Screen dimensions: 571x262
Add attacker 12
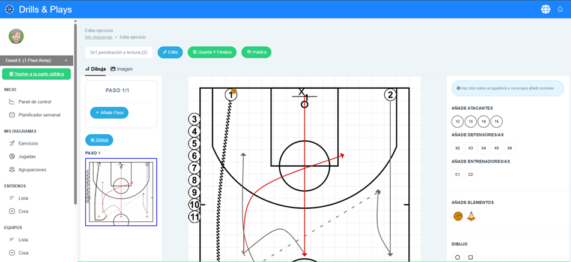[458, 122]
